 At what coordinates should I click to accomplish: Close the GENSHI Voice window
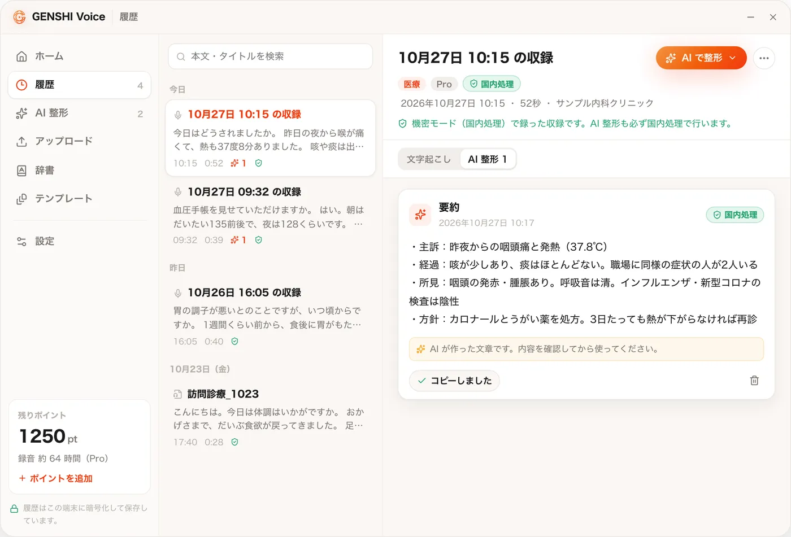pos(773,17)
